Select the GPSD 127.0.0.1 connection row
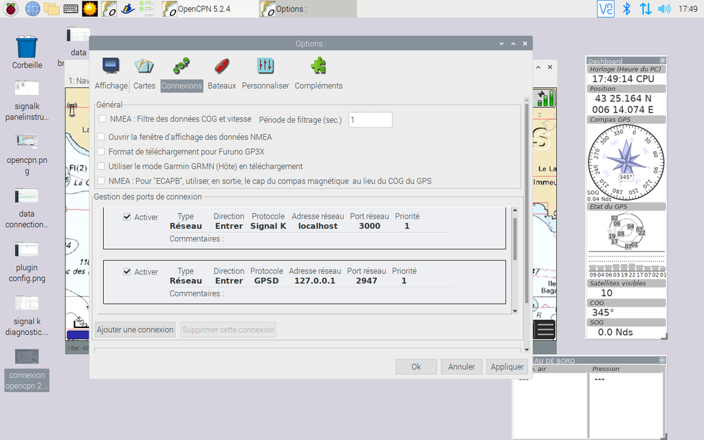The image size is (704, 440). click(x=305, y=282)
